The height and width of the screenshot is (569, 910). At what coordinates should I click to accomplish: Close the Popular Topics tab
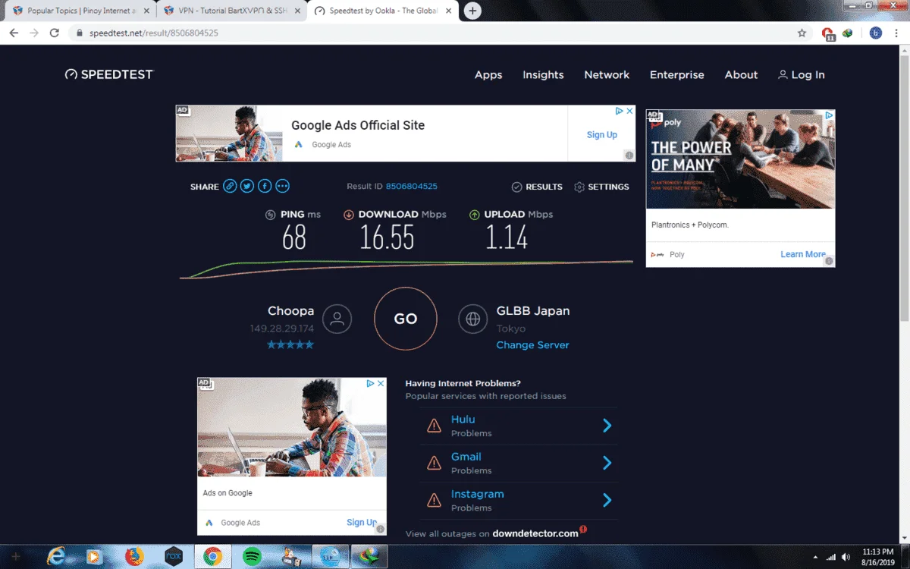(x=146, y=11)
